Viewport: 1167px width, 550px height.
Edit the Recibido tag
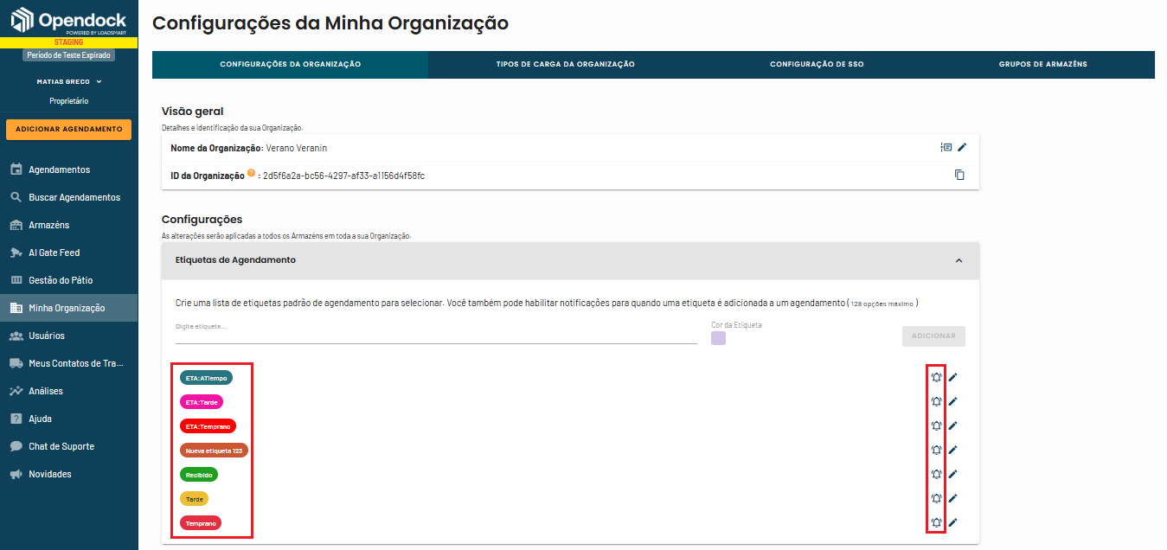952,474
